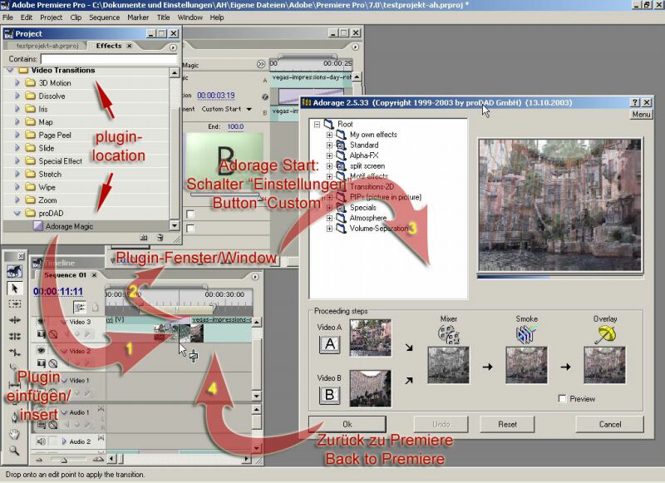Expand the 3D Motion folder
The height and width of the screenshot is (483, 665).
pyautogui.click(x=17, y=82)
